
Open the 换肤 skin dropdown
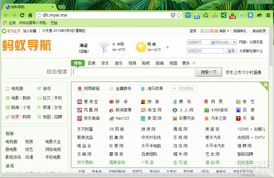[x=224, y=31]
